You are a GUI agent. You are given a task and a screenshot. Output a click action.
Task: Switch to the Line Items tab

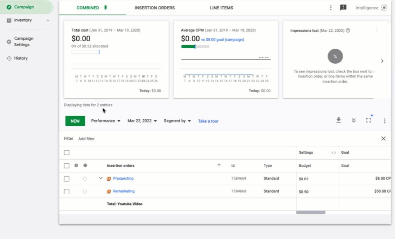(221, 8)
